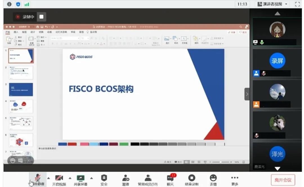
Task: Click the Arrange (排列) tool
Action: click(x=196, y=40)
